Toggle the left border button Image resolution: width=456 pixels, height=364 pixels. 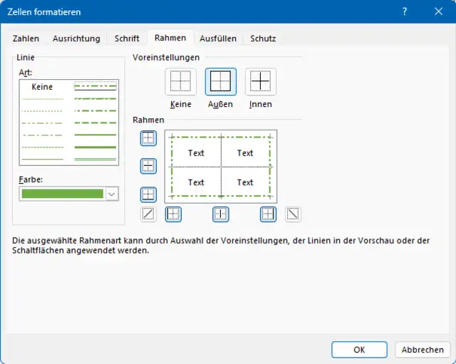173,213
